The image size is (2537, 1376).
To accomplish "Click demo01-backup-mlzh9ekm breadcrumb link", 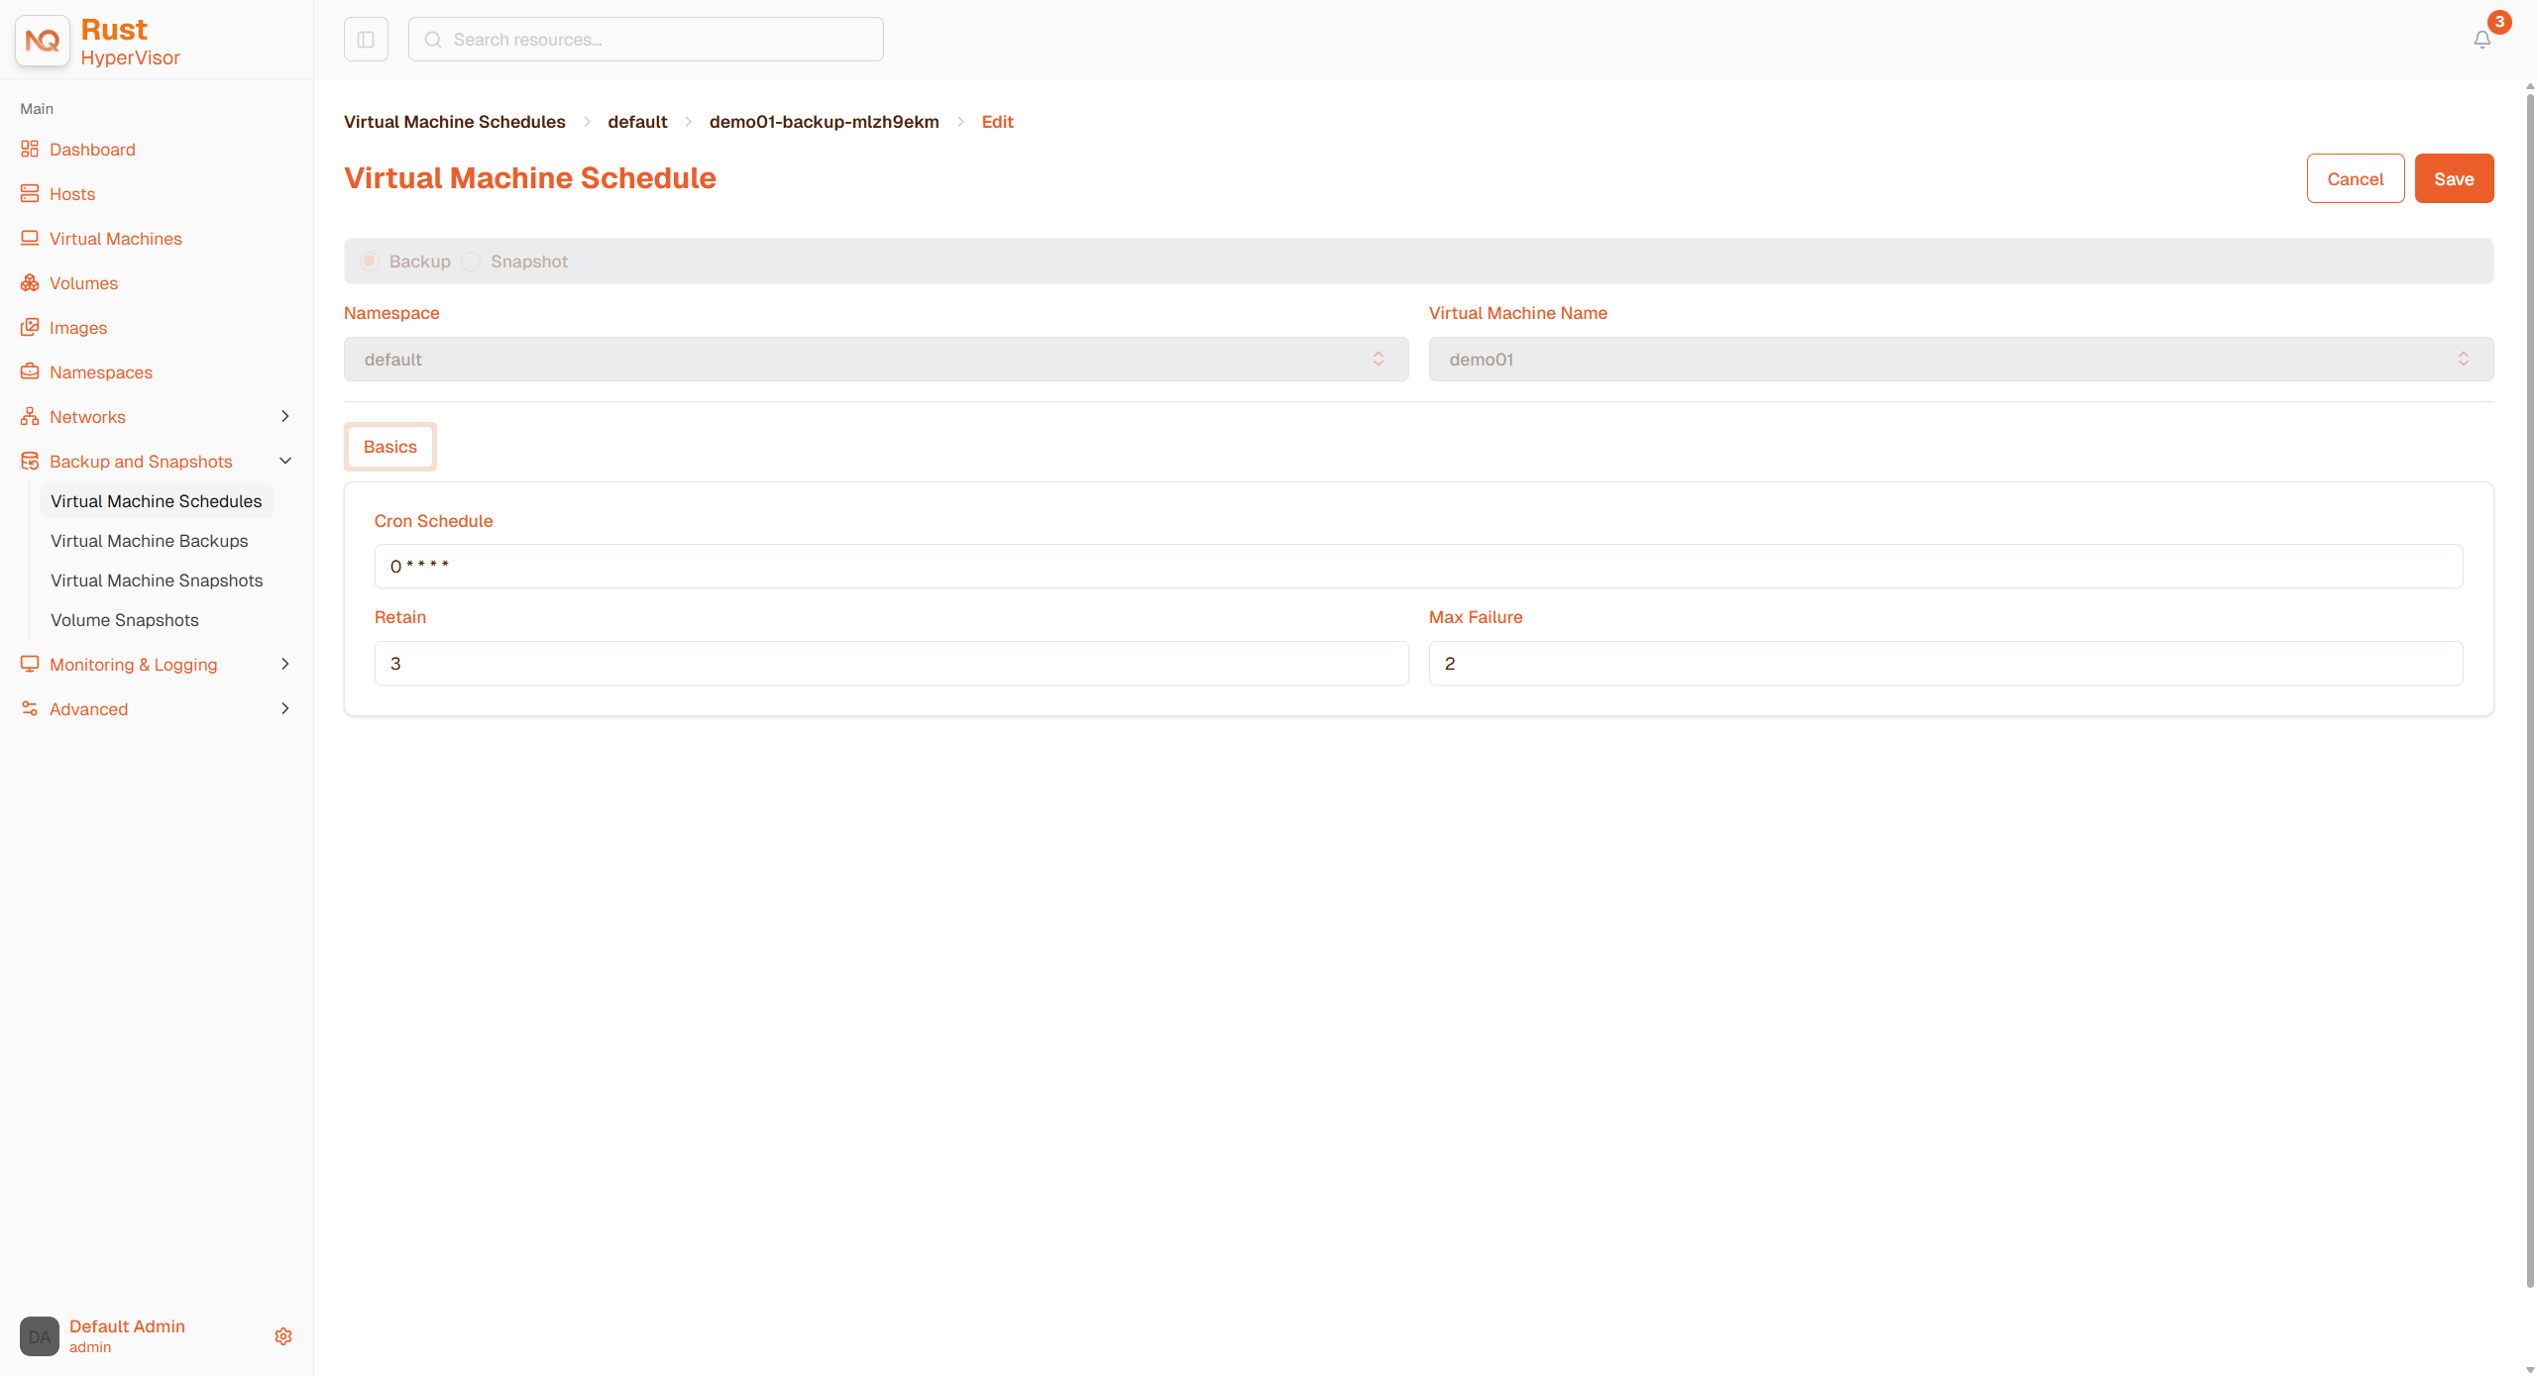I will coord(825,122).
